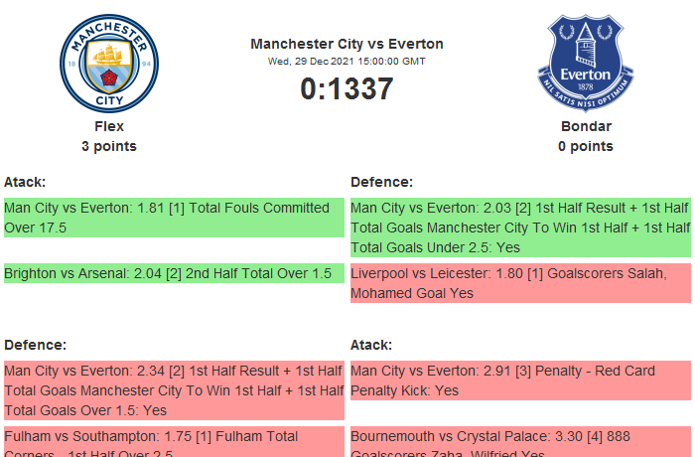Select the player name Flex
This screenshot has height=457, width=695.
pos(109,126)
